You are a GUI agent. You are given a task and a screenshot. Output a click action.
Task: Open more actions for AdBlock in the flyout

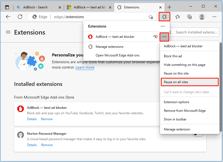[x=164, y=36]
